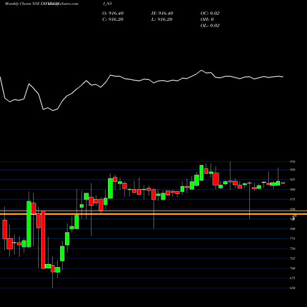The width and height of the screenshot is (307, 307).
Task: Click the 775 price axis label
Action: (x=292, y=239)
